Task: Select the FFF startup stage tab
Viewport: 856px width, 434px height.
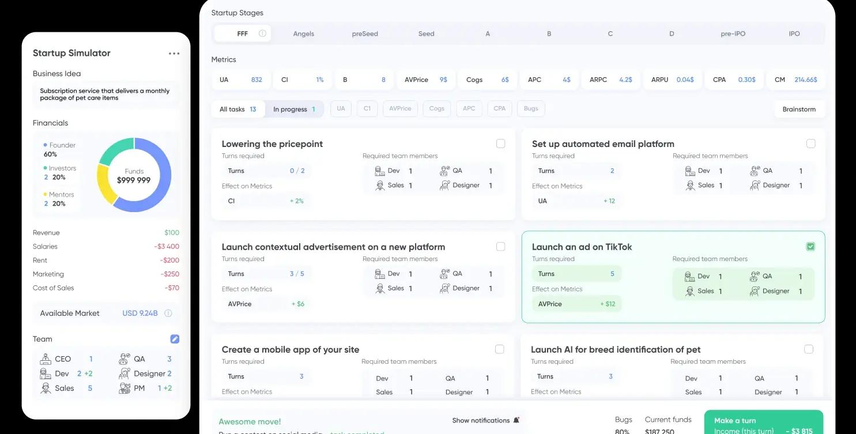Action: 242,33
